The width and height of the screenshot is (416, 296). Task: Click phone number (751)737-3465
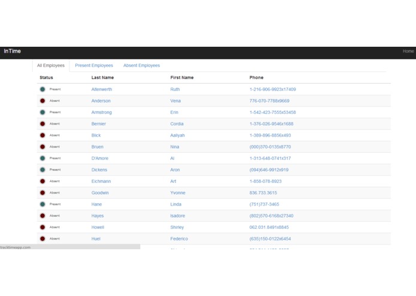point(264,204)
